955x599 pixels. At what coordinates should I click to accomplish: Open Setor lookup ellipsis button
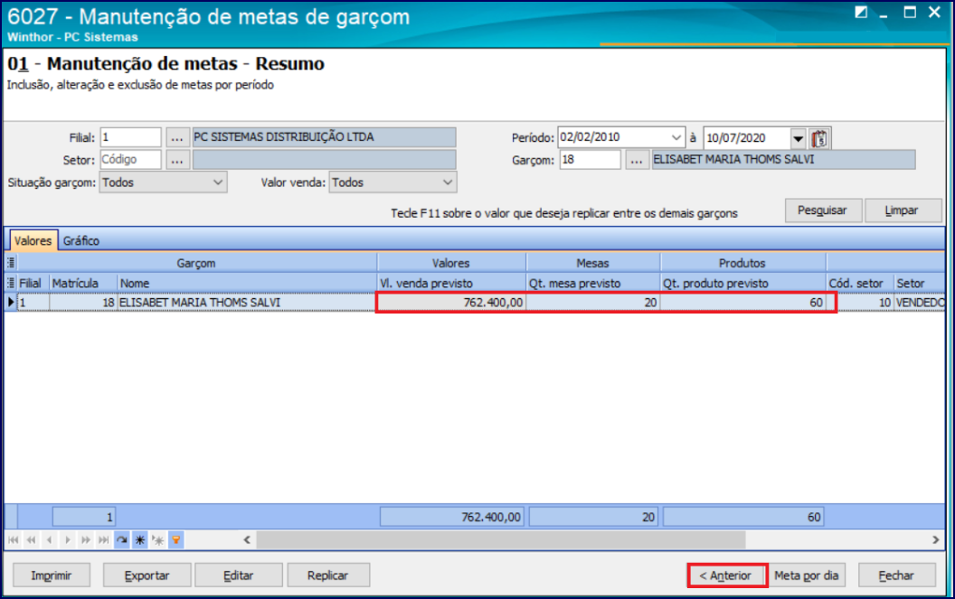pos(176,160)
